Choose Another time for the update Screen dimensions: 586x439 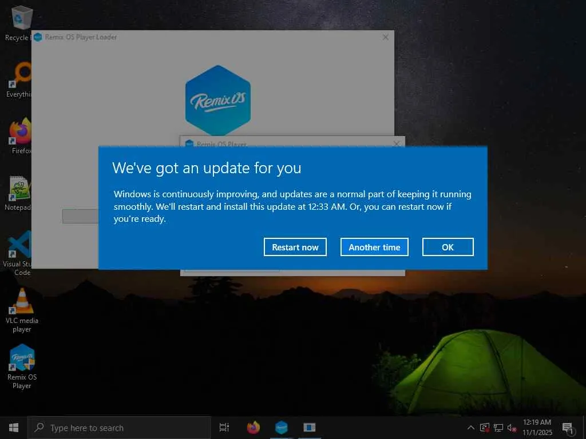(x=374, y=247)
